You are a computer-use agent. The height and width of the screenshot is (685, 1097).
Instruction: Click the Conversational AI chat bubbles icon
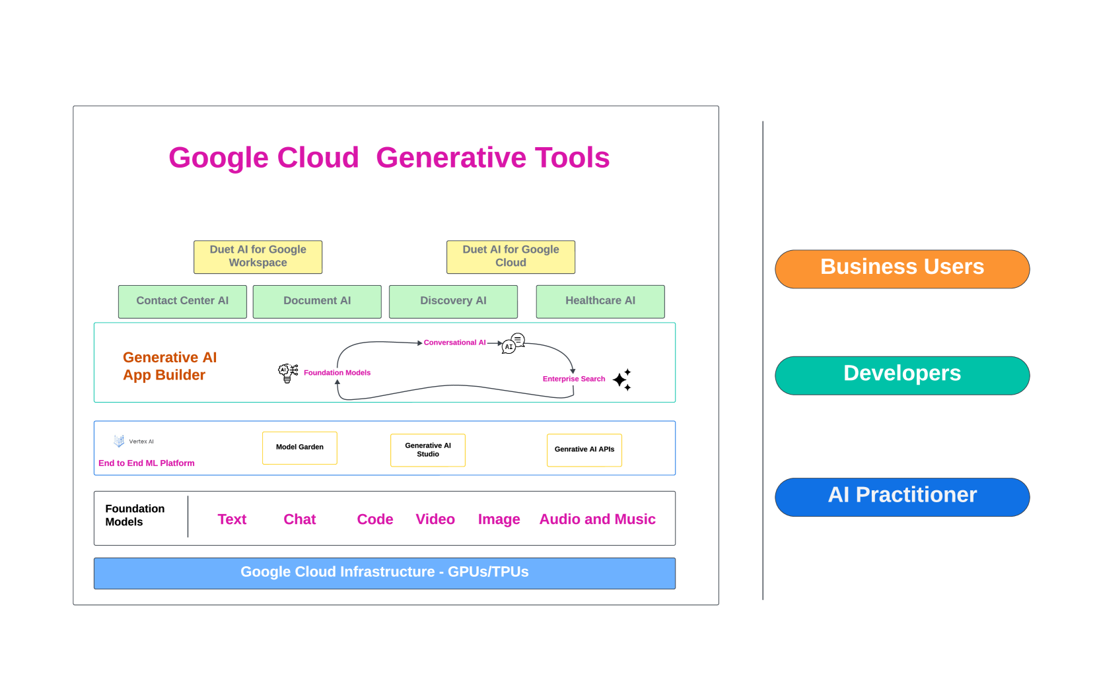tap(513, 343)
